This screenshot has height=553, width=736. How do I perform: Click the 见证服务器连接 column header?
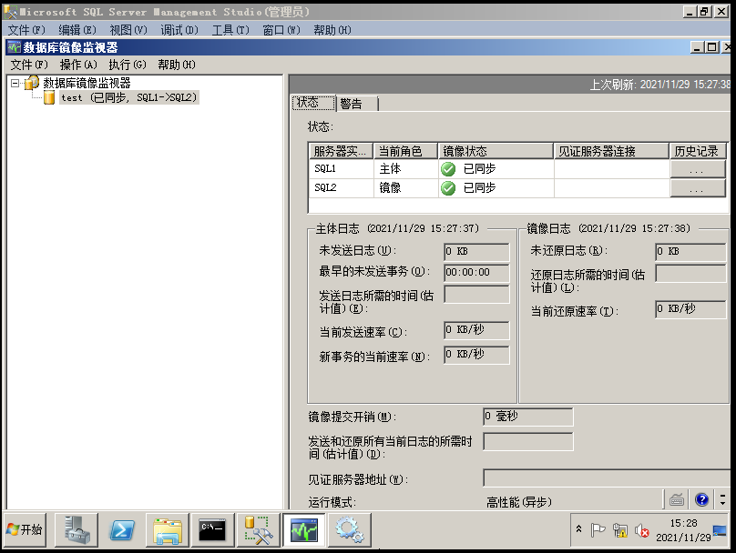[611, 151]
